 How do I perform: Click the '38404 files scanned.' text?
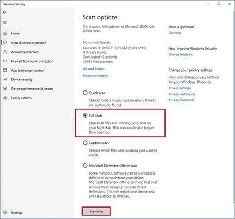pyautogui.click(x=98, y=61)
